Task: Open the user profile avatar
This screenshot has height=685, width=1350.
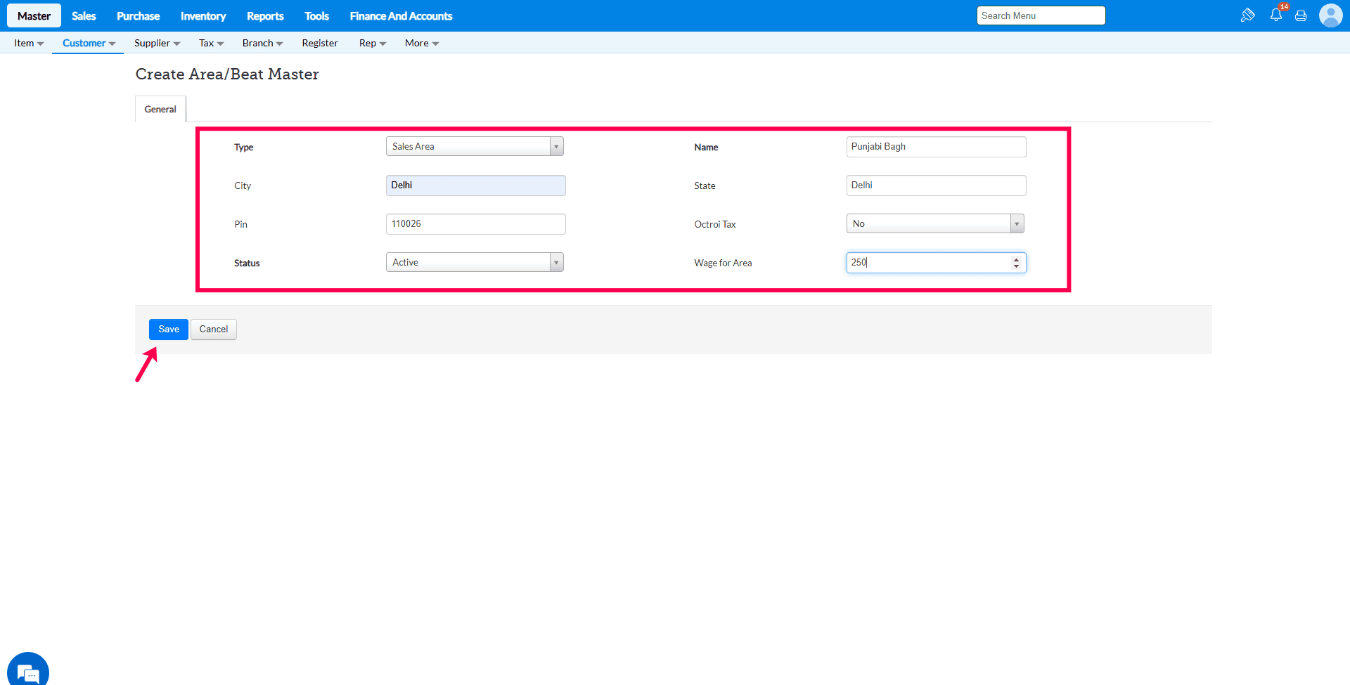Action: (1330, 15)
